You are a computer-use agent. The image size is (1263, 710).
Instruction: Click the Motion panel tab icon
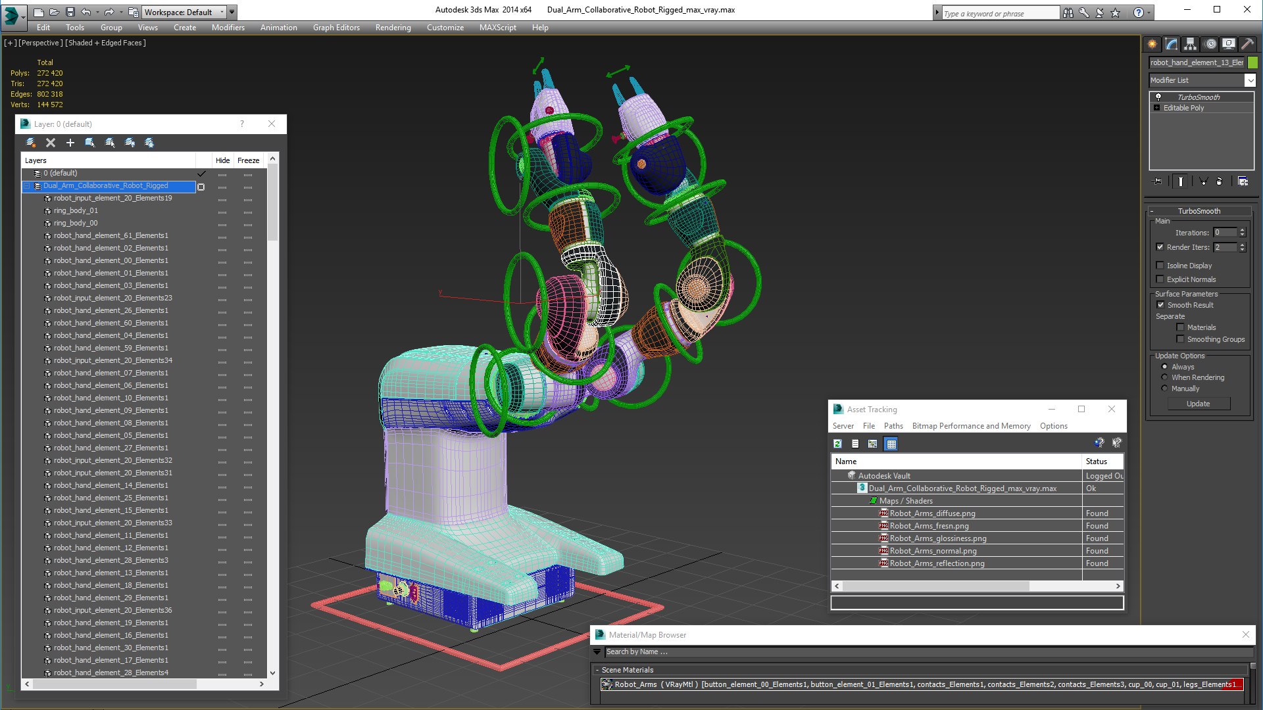point(1210,44)
